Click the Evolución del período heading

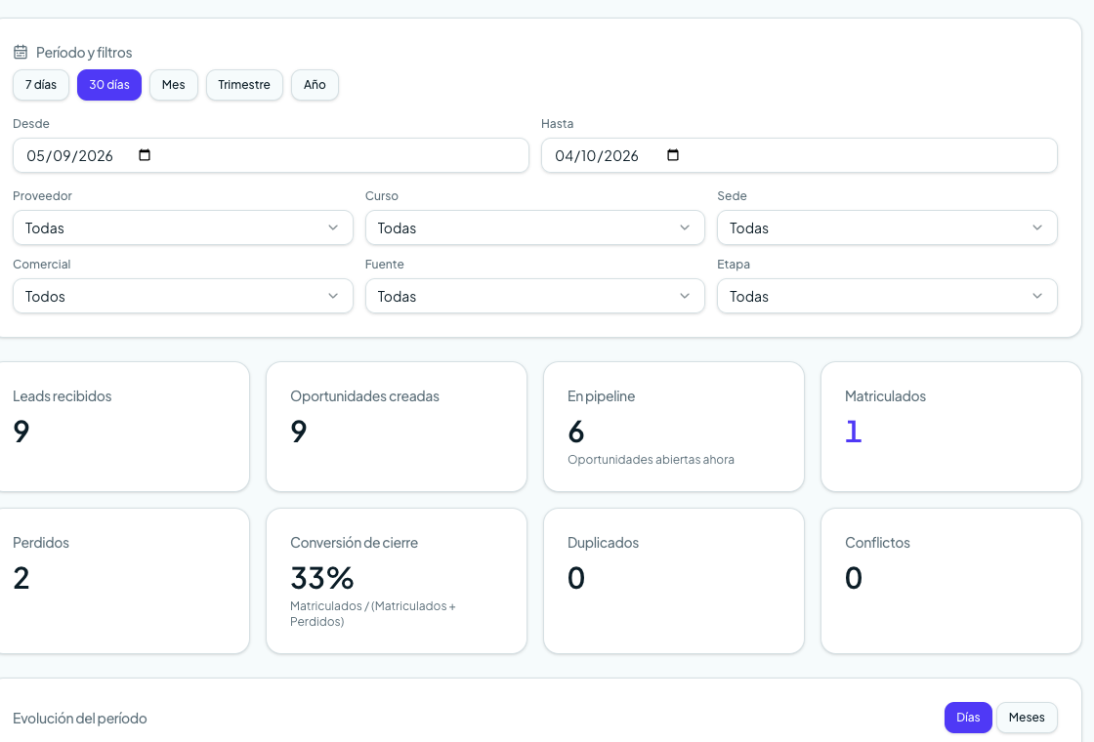point(79,719)
